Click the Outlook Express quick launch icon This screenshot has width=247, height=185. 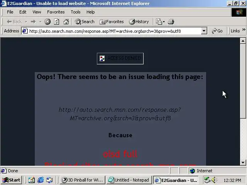coord(49,180)
